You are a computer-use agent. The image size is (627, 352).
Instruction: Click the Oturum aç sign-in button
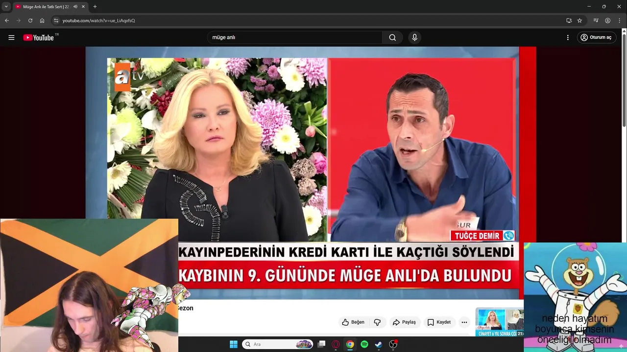(596, 38)
